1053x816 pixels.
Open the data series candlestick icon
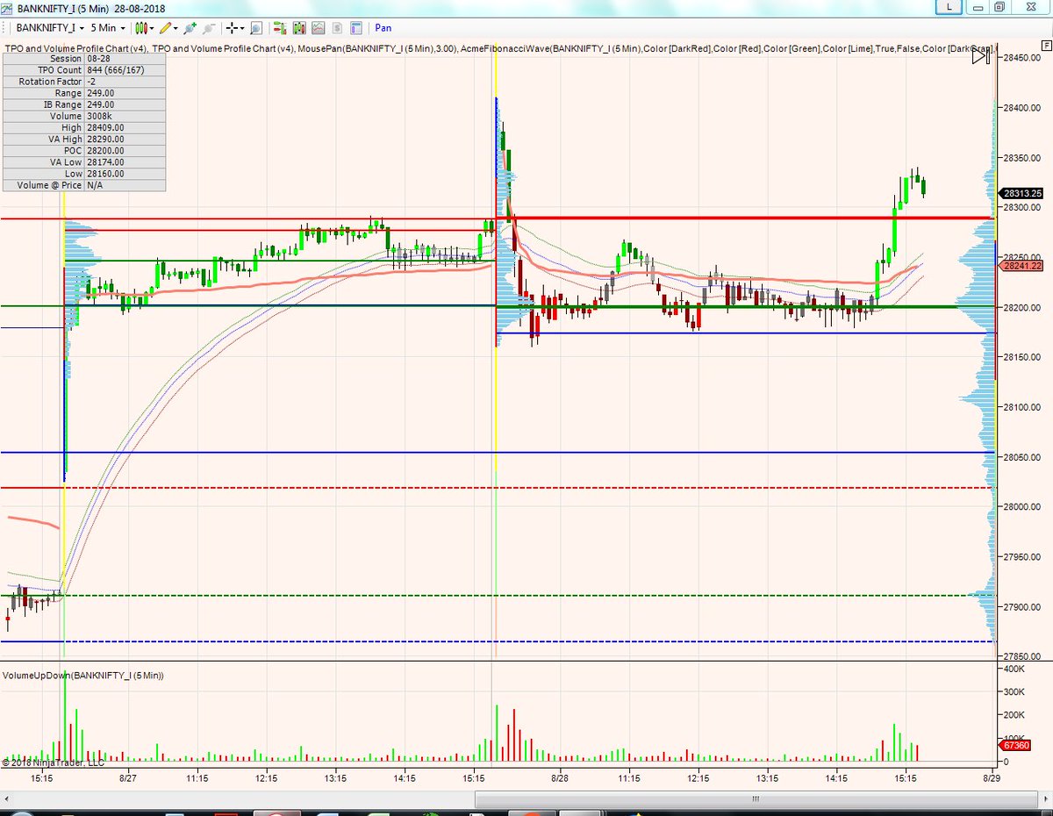(x=298, y=28)
